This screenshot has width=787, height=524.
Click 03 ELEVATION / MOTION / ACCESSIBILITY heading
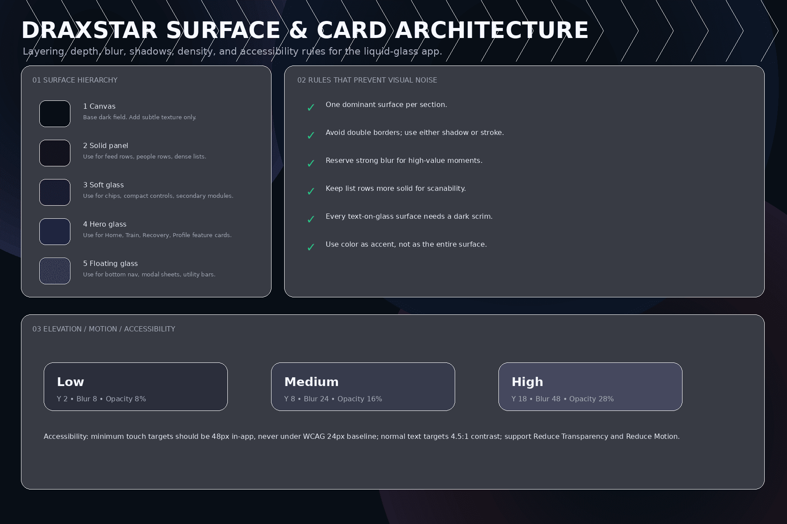[104, 329]
